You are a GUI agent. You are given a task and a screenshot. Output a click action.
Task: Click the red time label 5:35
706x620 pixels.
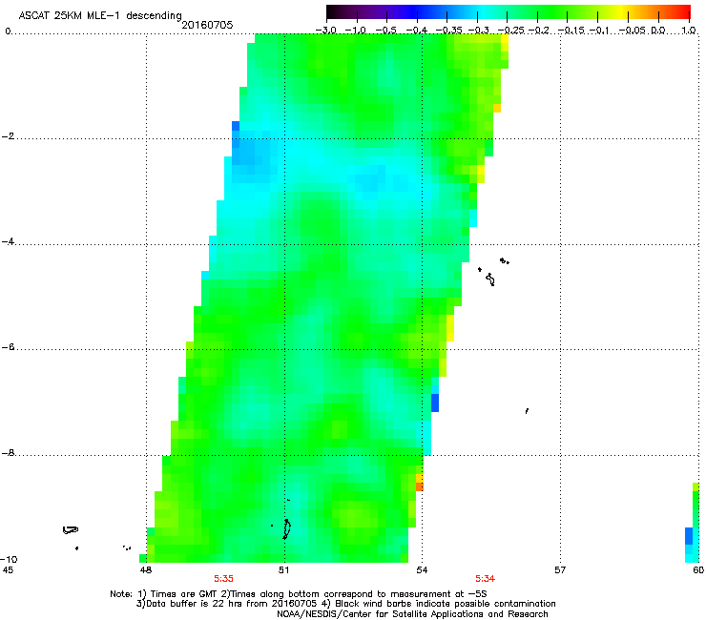pos(223,579)
